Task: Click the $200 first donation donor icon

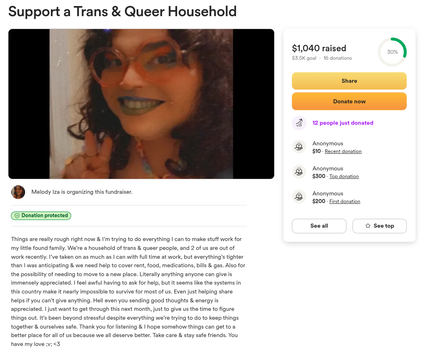Action: (299, 197)
